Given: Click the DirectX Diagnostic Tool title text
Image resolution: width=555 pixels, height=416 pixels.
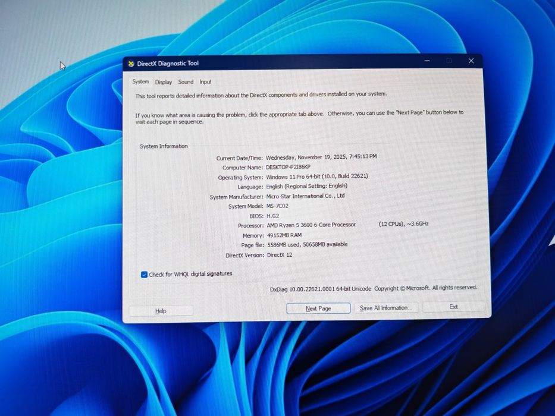Looking at the screenshot, I should pos(168,64).
